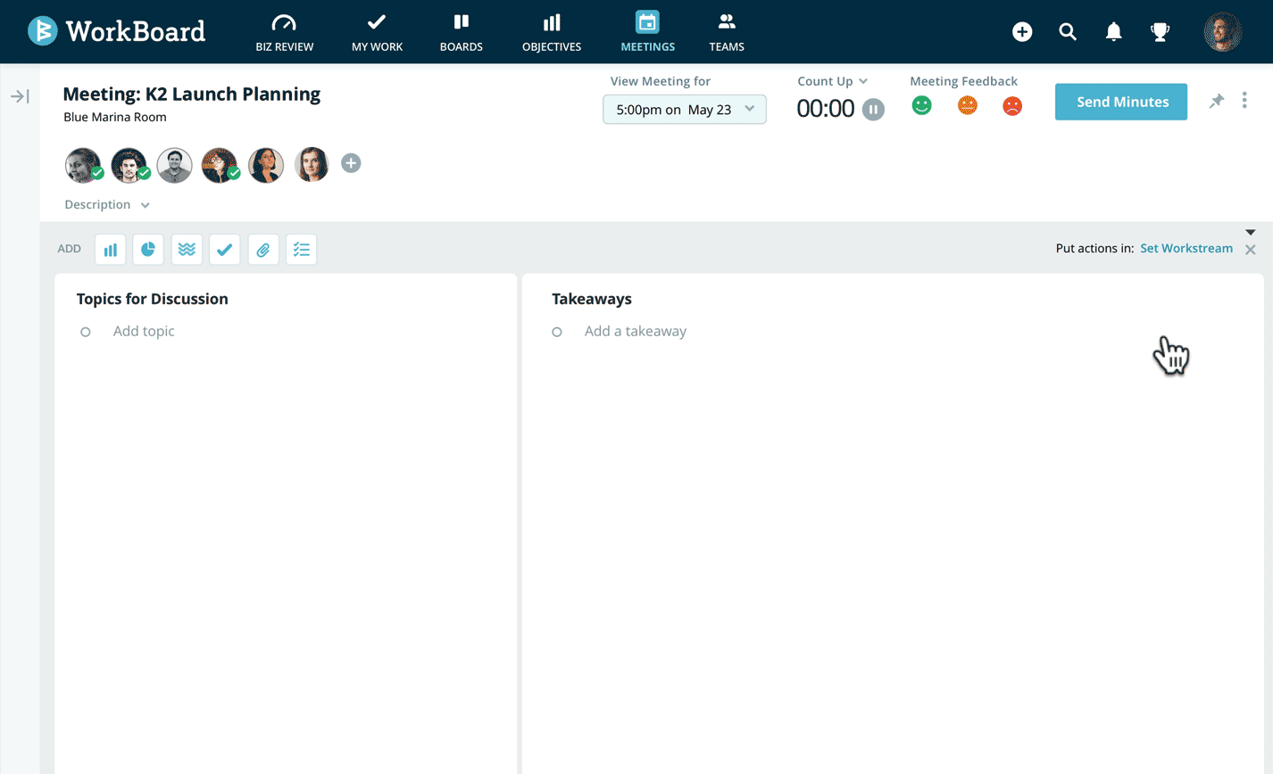The image size is (1273, 774).
Task: Click second attendee avatar
Action: click(x=129, y=165)
